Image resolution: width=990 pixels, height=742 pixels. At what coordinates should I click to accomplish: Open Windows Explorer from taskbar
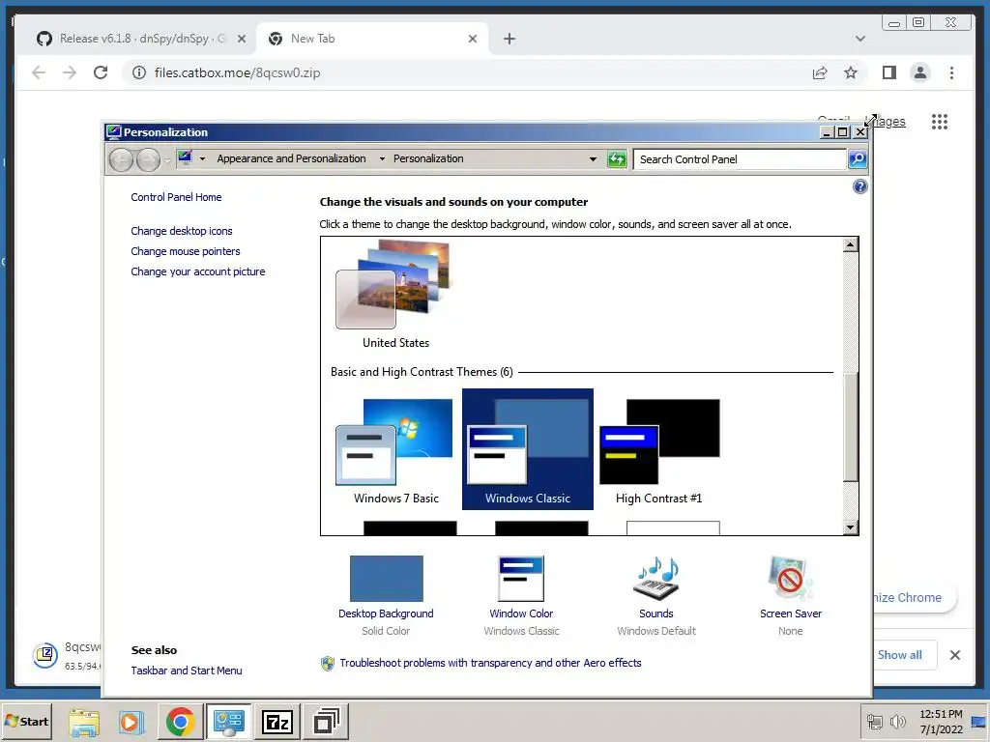84,722
